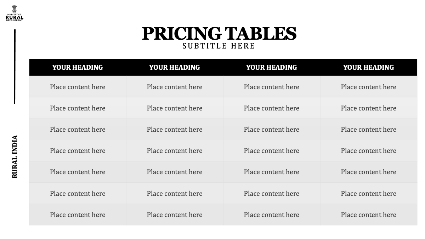
Task: Click last content row cell in fourth column
Action: [x=369, y=215]
